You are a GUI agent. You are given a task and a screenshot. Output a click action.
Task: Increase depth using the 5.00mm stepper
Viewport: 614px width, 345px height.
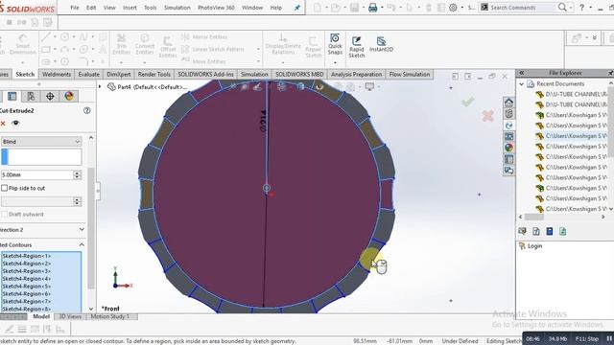click(x=77, y=172)
